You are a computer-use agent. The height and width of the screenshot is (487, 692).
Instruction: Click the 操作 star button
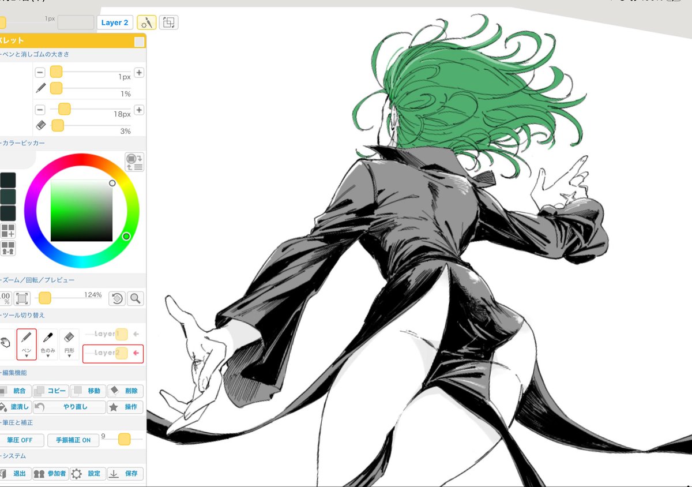[x=125, y=407]
